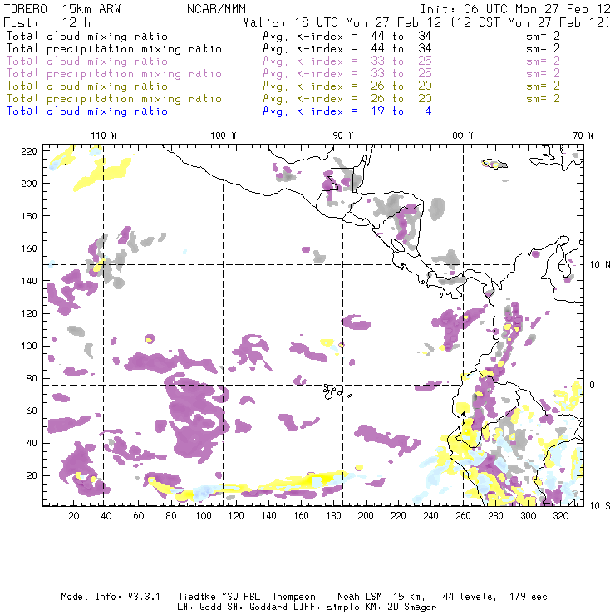This screenshot has height=615, width=615.
Task: Select "320" on the horizontal axis
Action: point(560,516)
